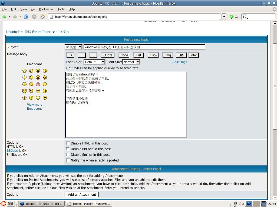Insert the sunglasses cool emoticon
Image resolution: width=277 pixels, height=207 pixels.
pos(38,77)
